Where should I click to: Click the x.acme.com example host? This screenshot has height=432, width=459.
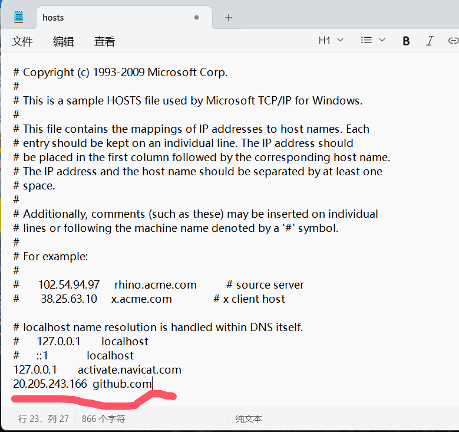click(x=141, y=299)
